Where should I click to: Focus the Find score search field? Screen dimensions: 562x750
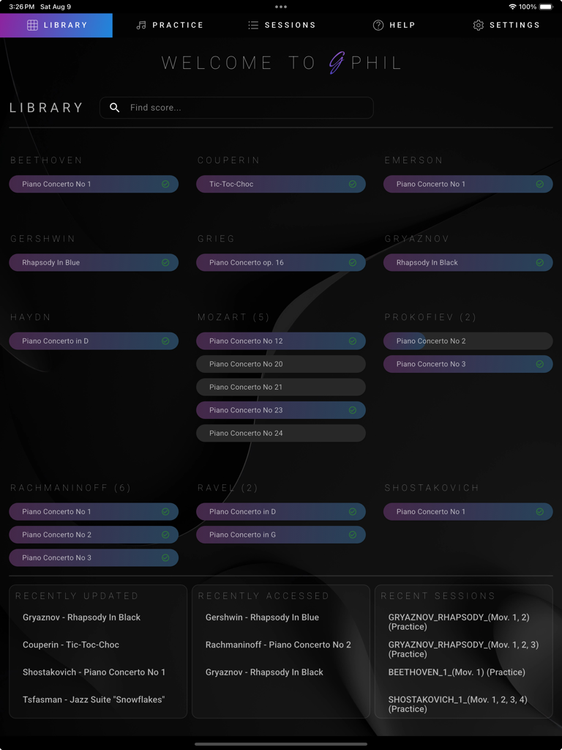pyautogui.click(x=236, y=108)
